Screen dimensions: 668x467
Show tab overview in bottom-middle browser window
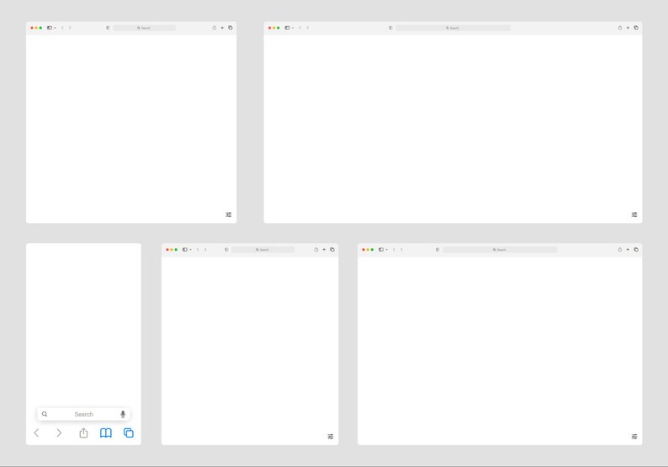pyautogui.click(x=332, y=250)
